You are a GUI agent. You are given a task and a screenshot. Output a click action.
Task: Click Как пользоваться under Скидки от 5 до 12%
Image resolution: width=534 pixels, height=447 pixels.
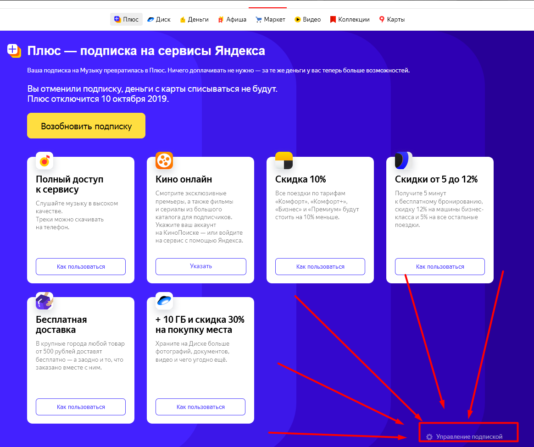440,266
